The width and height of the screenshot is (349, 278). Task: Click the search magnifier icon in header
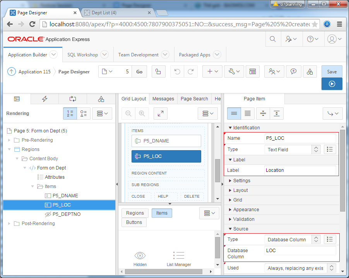pos(273,39)
